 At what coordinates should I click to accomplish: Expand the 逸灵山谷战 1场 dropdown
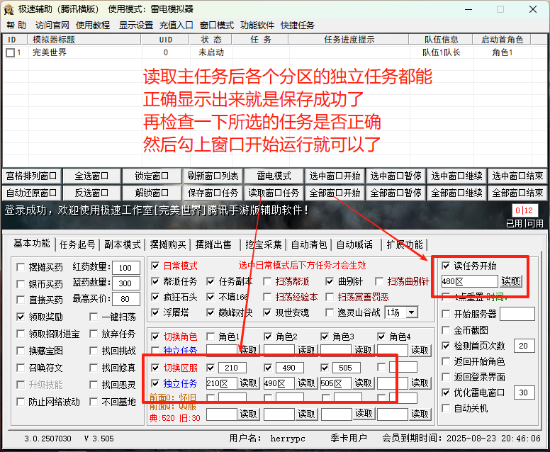[x=412, y=312]
